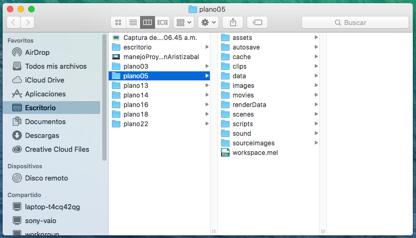Image resolution: width=416 pixels, height=238 pixels.
Task: Open the gear action menu
Action: [208, 22]
